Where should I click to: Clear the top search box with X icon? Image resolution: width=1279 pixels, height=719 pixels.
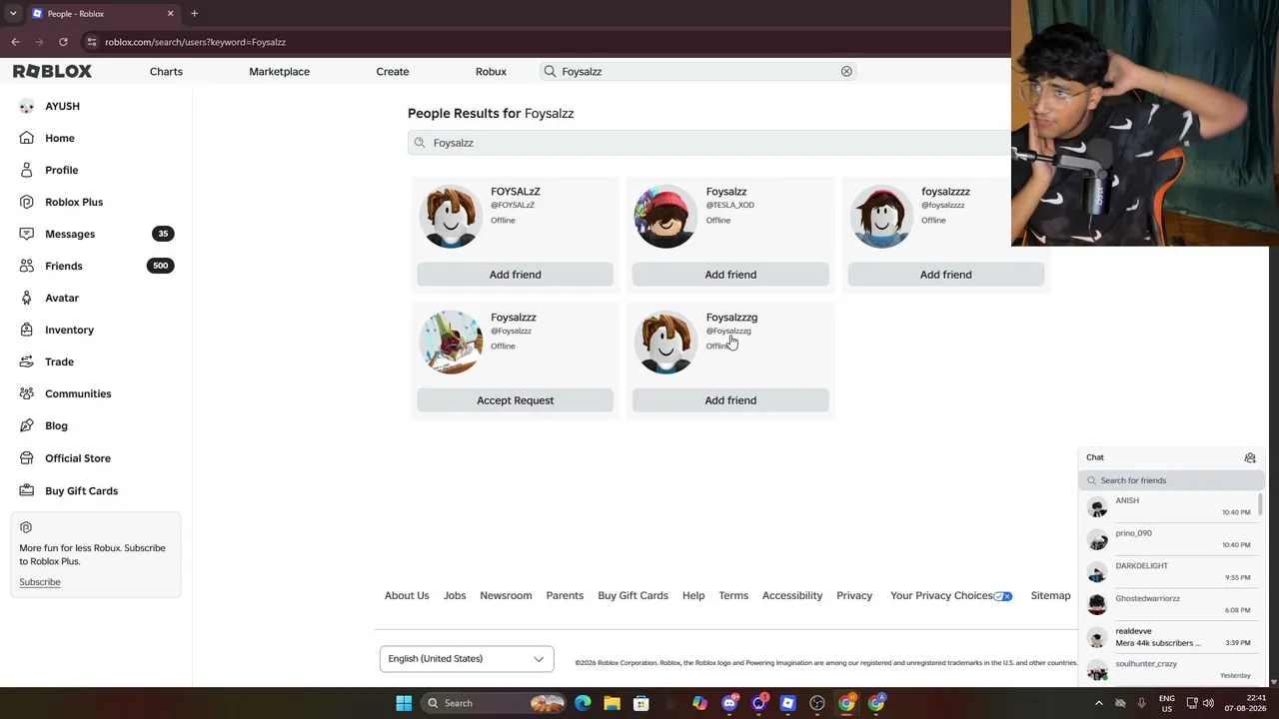click(x=846, y=71)
